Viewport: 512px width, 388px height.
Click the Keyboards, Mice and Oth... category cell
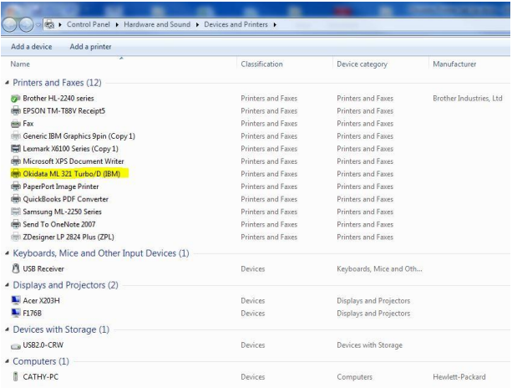(379, 269)
